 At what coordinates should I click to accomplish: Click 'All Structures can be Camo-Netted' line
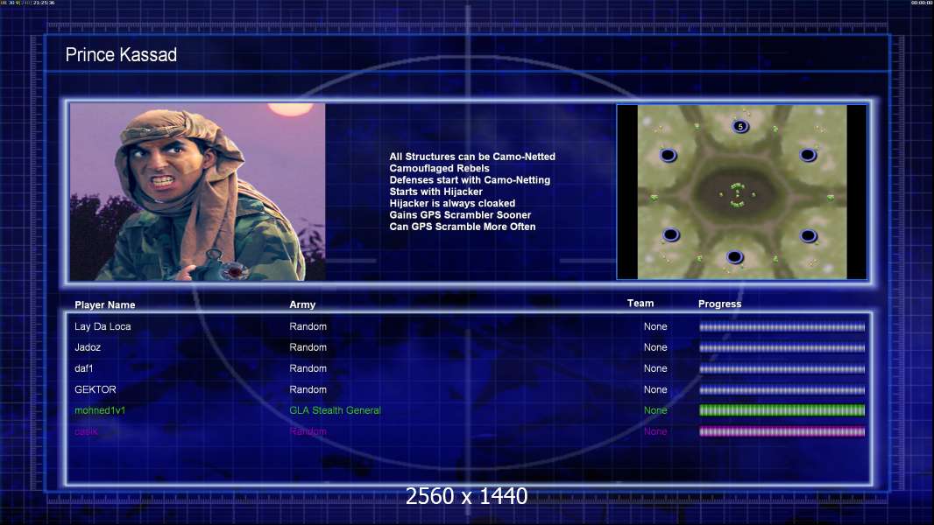(471, 157)
